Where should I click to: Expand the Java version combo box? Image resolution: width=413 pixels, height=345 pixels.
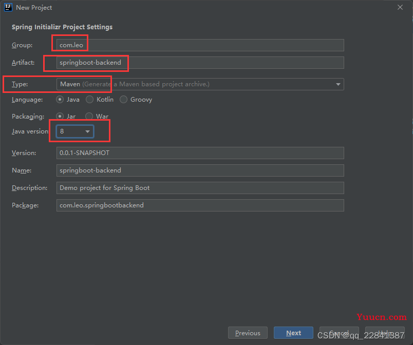pyautogui.click(x=75, y=131)
